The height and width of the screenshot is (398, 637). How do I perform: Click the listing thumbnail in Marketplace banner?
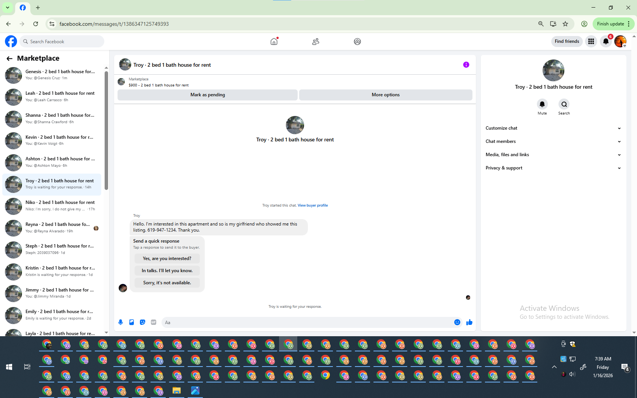coord(121,81)
